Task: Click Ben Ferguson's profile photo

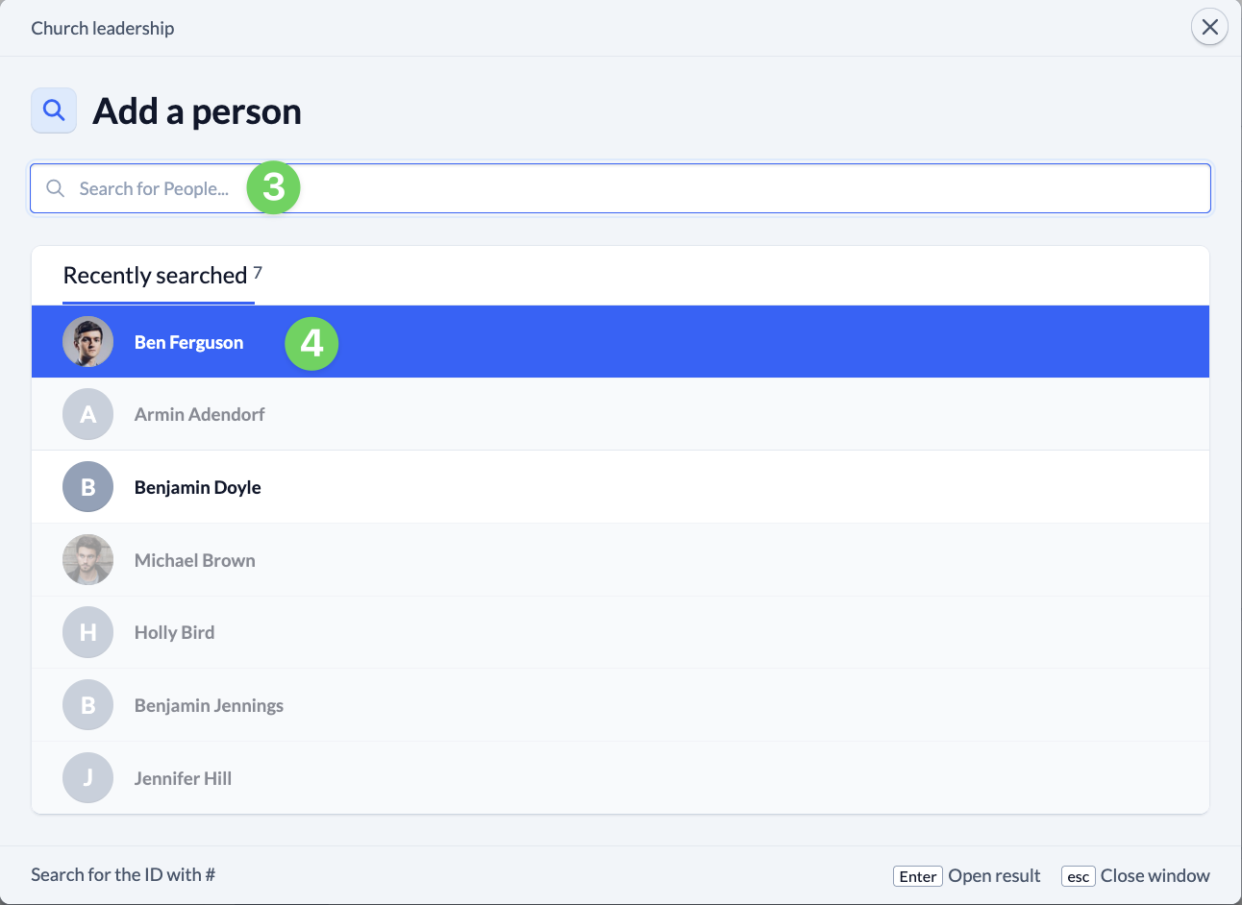Action: click(x=87, y=341)
